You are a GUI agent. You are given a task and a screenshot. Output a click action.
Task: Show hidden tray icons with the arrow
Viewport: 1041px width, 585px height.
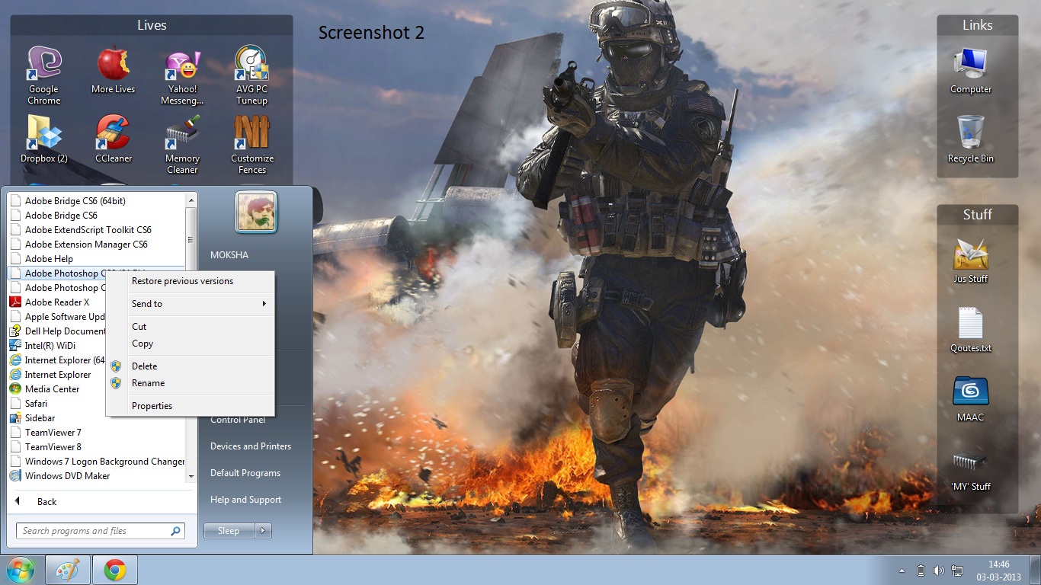(x=902, y=571)
